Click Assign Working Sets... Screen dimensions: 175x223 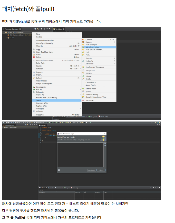[45, 84]
